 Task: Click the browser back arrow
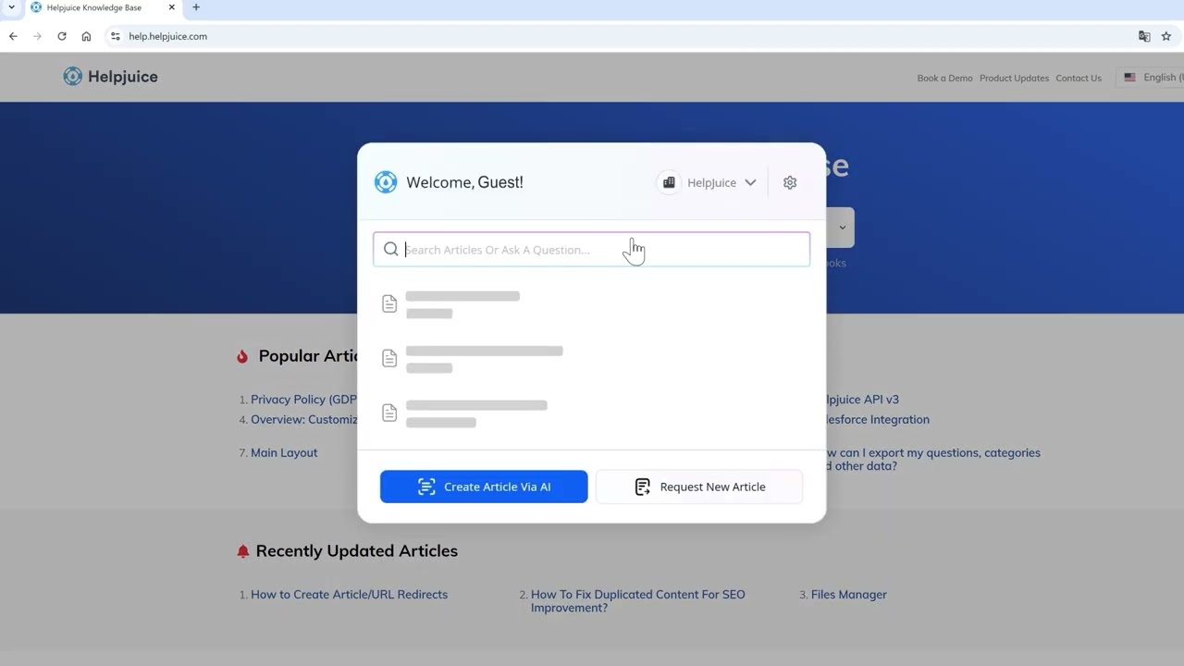(x=13, y=36)
